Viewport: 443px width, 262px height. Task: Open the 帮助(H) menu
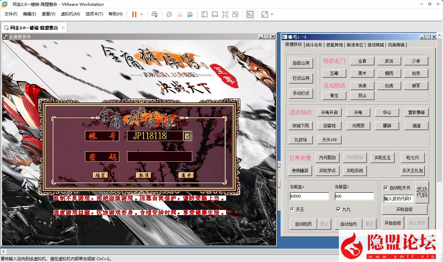115,14
